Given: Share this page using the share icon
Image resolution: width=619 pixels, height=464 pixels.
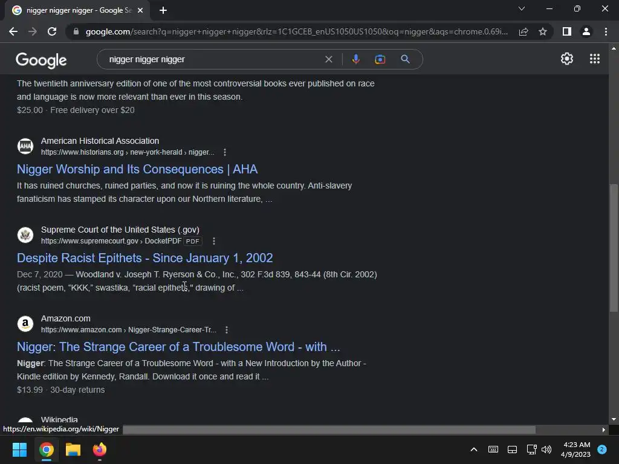Looking at the screenshot, I should [x=523, y=31].
